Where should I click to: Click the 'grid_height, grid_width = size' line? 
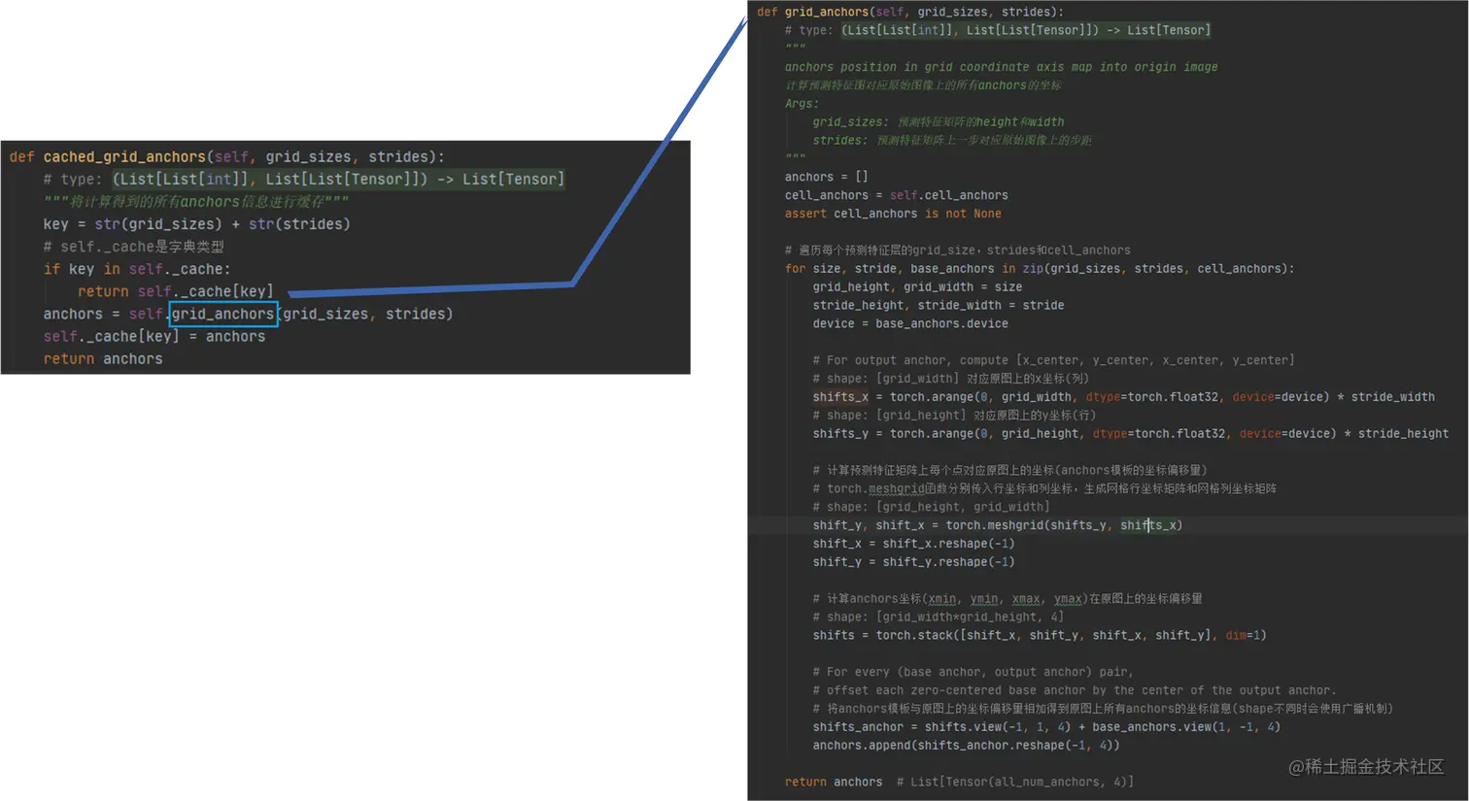pyautogui.click(x=917, y=287)
